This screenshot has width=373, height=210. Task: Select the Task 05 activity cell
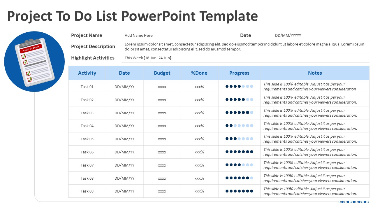click(x=87, y=139)
